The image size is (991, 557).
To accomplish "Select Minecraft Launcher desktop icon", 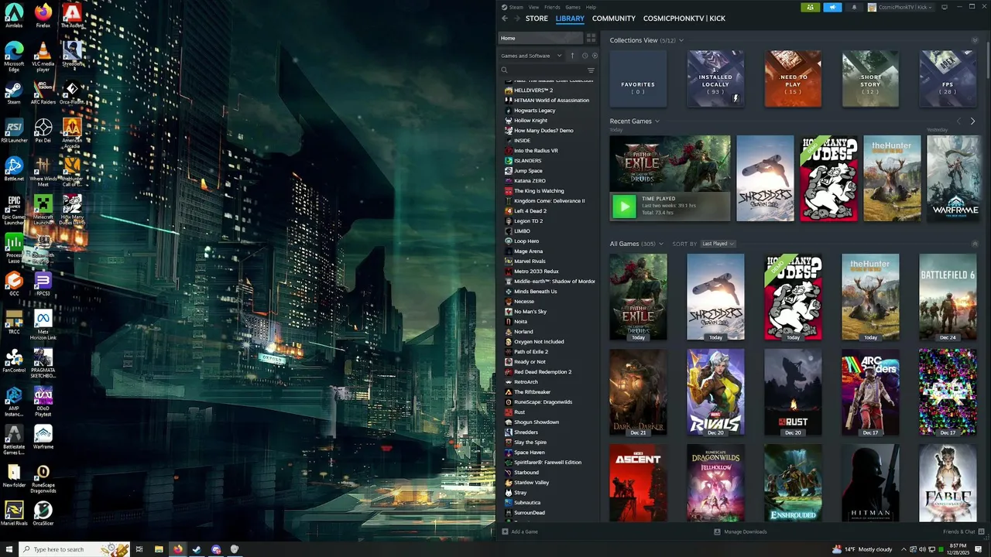I will click(43, 210).
